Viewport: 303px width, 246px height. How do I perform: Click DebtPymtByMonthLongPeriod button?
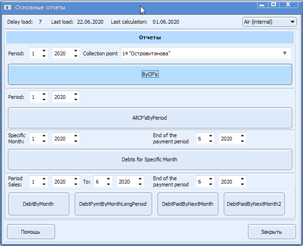coord(113,204)
